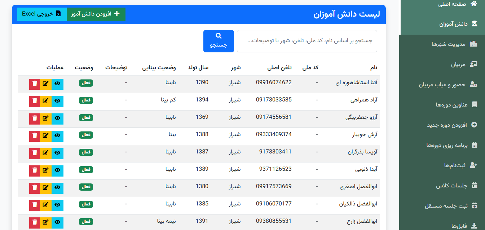Edit student آتنا استاشاهوزه ای
The image size is (485, 230).
(x=46, y=84)
